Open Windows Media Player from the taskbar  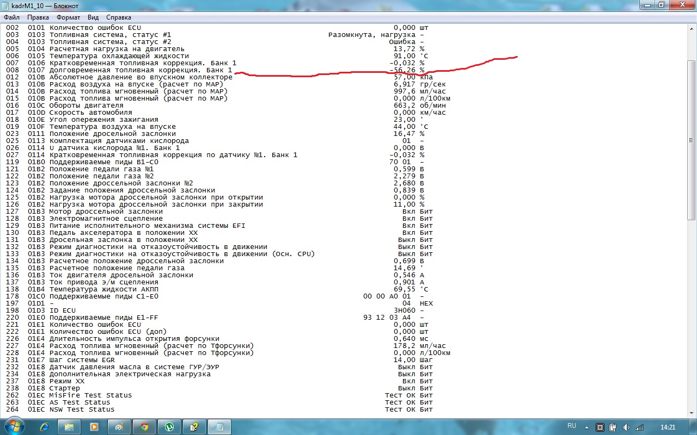coord(94,427)
